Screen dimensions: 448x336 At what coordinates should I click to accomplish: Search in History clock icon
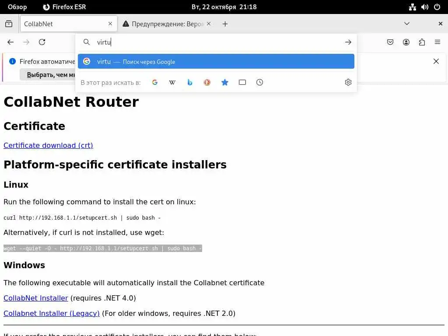[260, 82]
